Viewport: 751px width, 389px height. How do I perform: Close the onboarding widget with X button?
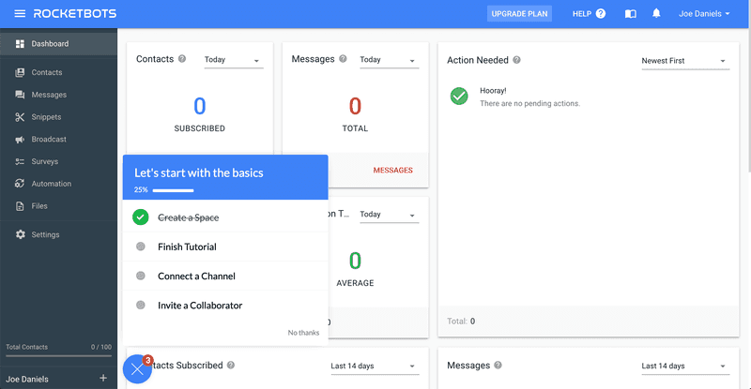[x=137, y=369]
